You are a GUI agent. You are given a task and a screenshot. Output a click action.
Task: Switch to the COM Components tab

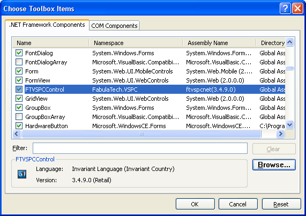click(x=114, y=26)
